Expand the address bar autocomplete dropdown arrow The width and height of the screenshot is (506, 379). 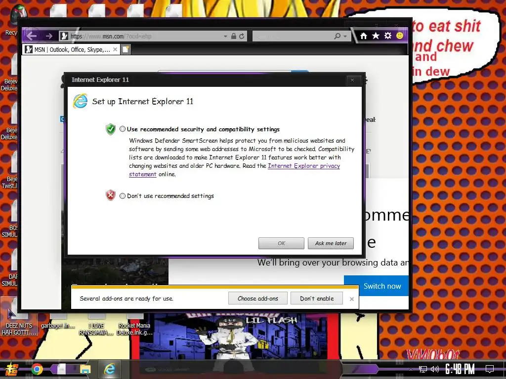click(225, 37)
